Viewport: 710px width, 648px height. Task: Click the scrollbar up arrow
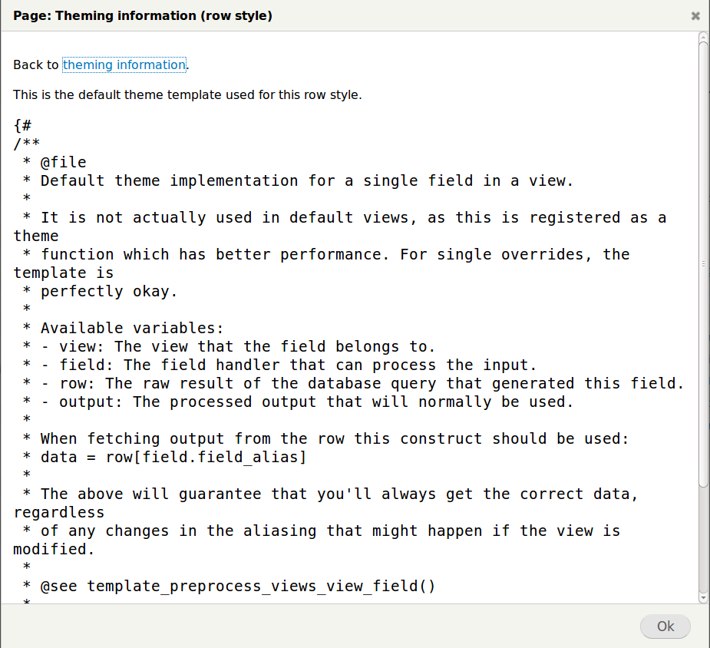pyautogui.click(x=703, y=37)
